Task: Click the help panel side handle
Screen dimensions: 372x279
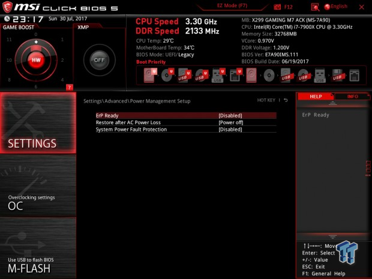Action: (368, 169)
